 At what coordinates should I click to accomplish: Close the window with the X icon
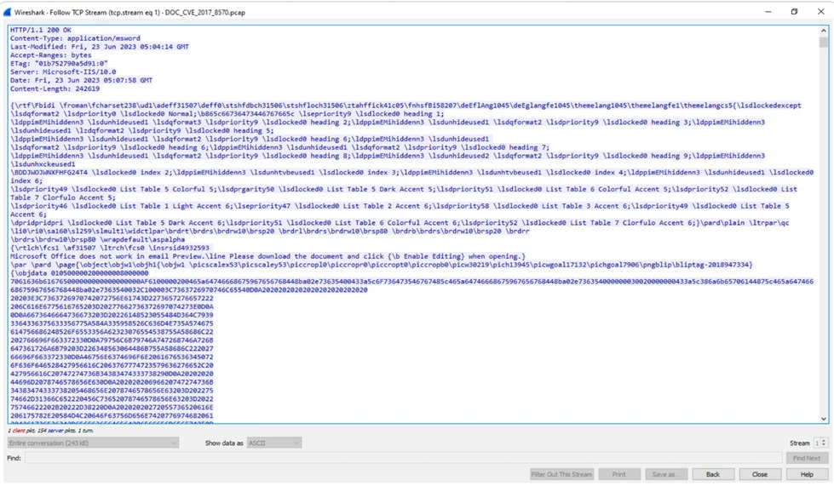[820, 12]
